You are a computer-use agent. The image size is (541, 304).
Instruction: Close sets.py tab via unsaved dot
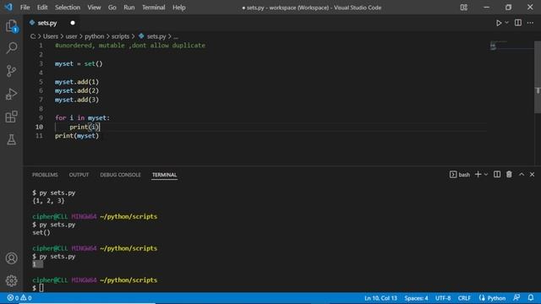coord(73,23)
